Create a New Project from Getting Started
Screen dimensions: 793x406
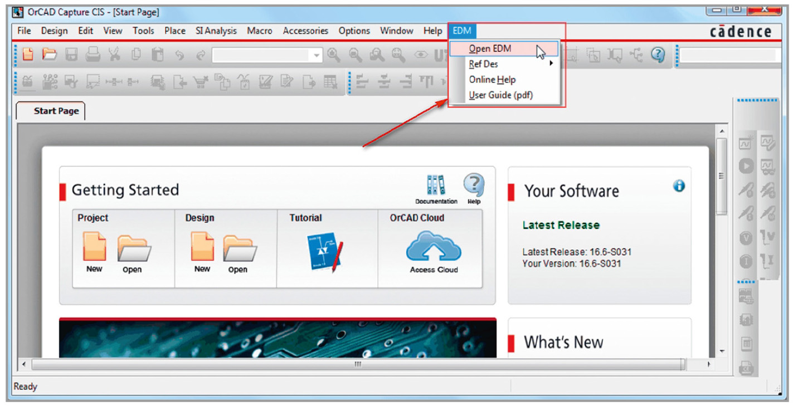94,252
